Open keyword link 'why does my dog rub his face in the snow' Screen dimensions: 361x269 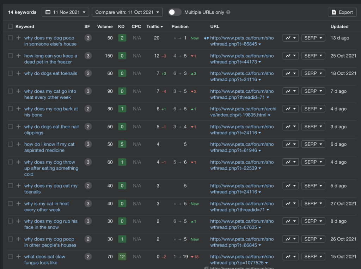click(51, 224)
